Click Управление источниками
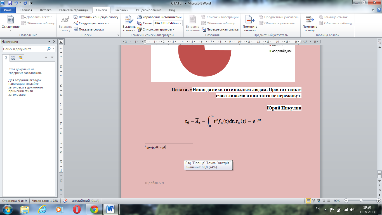Image resolution: width=382 pixels, height=215 pixels. point(160,17)
